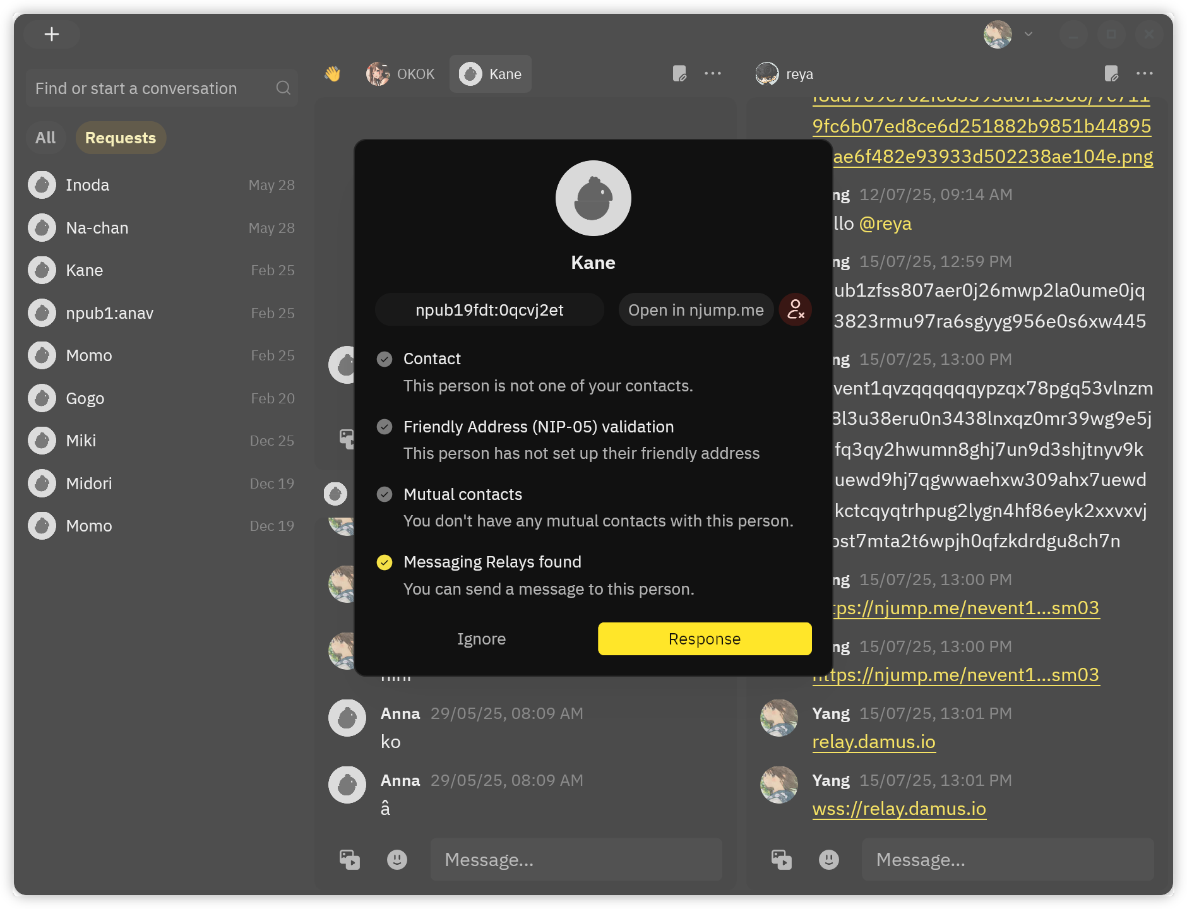Click the block user icon beside njump button
The height and width of the screenshot is (909, 1187).
coord(795,310)
